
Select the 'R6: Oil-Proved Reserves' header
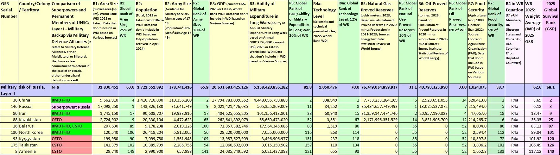(x=433, y=42)
